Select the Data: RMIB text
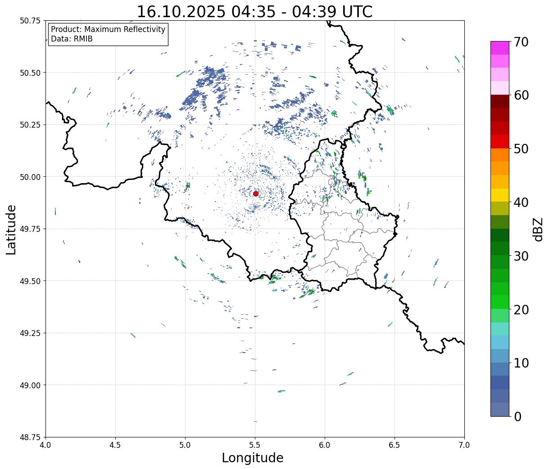The height and width of the screenshot is (469, 549). (x=72, y=39)
